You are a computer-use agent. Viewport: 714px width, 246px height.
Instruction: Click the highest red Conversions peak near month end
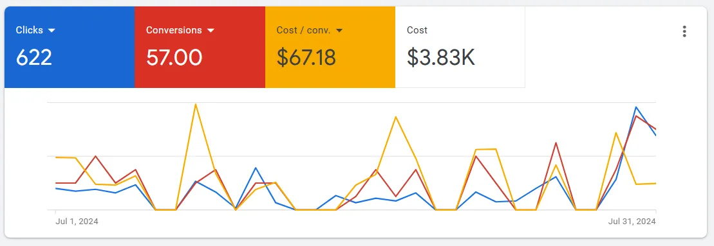click(635, 116)
